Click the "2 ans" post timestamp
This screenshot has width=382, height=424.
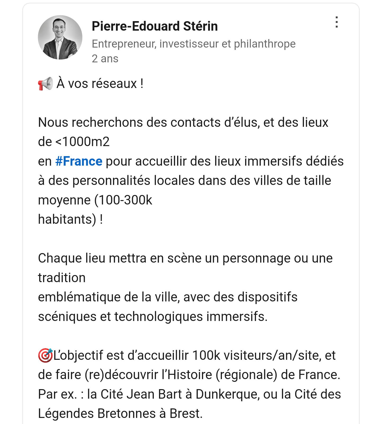point(105,59)
